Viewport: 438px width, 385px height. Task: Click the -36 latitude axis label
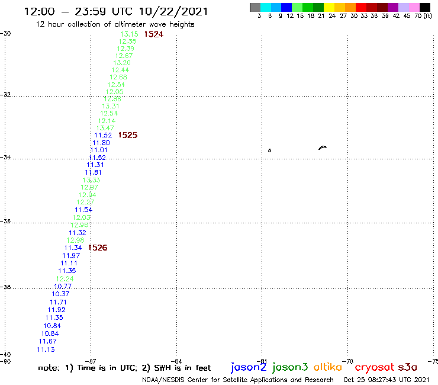[5, 221]
